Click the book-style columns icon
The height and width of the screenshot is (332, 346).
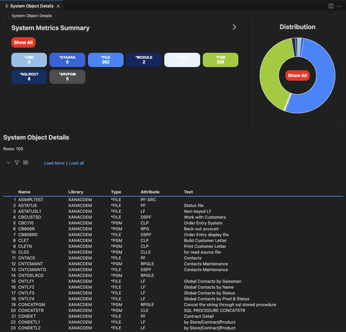pyautogui.click(x=26, y=163)
